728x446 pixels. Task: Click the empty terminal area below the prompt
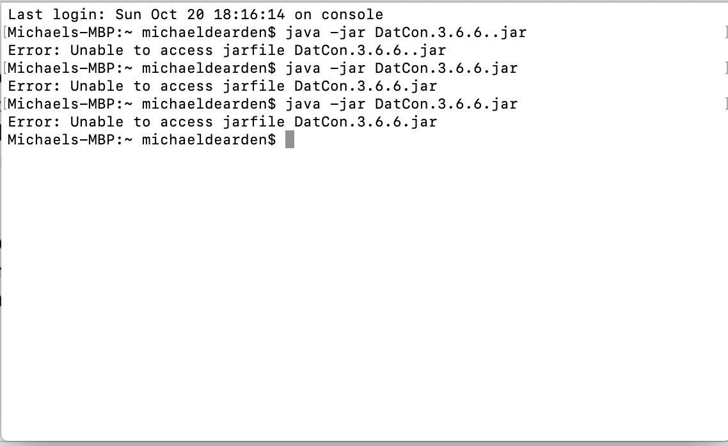[x=364, y=292]
